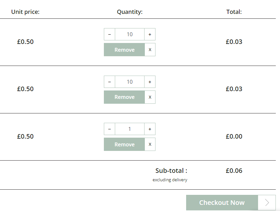Click first item's quantity field showing 10
280x211 pixels.
(x=130, y=34)
